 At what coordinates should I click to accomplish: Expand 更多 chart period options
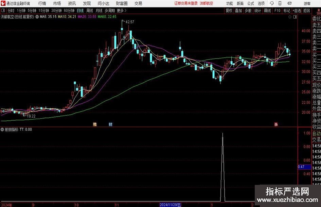(122, 11)
